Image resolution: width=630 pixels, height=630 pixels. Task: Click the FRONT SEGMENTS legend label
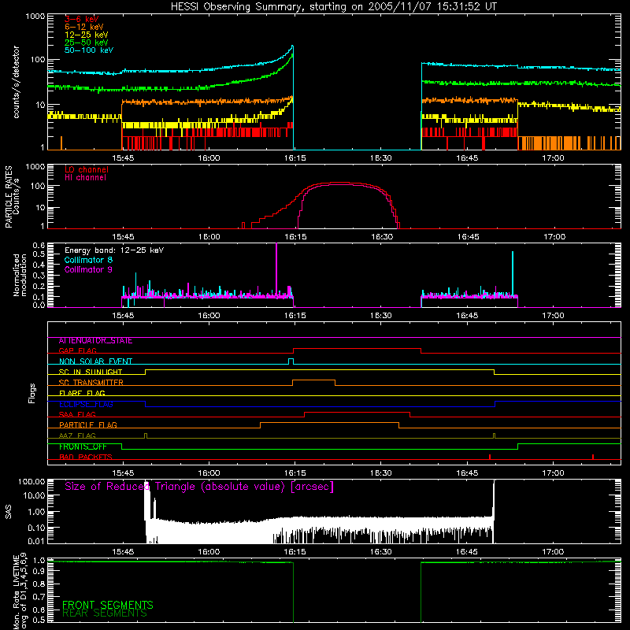coord(108,605)
